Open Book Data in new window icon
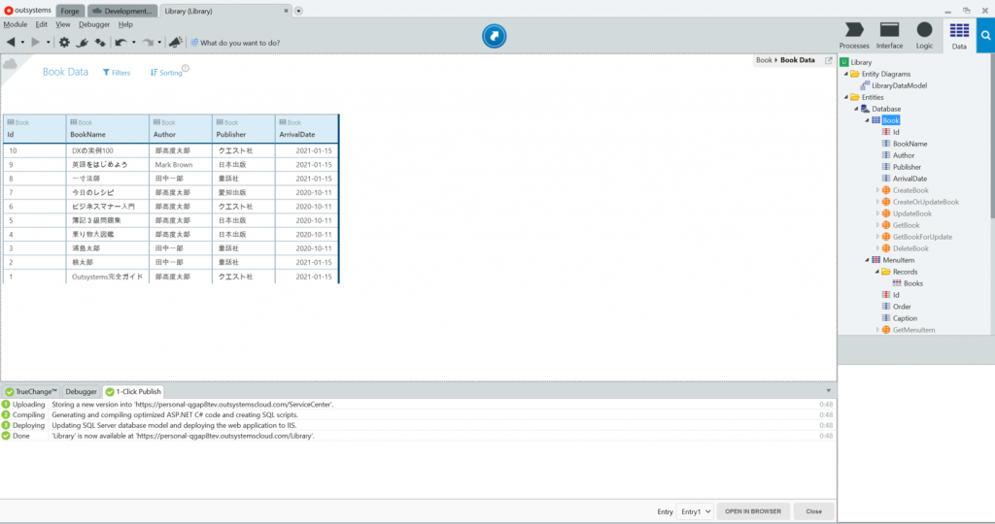Viewport: 995px width, 524px height. (x=829, y=60)
